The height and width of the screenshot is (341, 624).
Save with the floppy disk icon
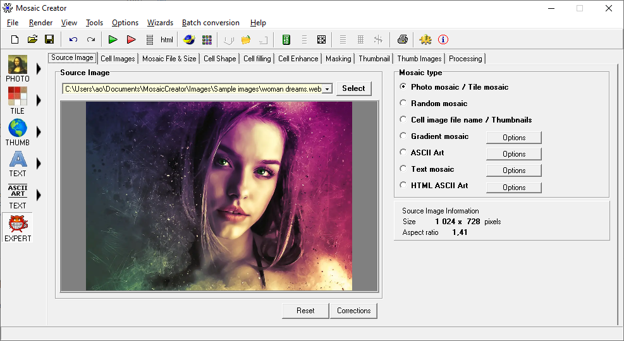coord(49,39)
